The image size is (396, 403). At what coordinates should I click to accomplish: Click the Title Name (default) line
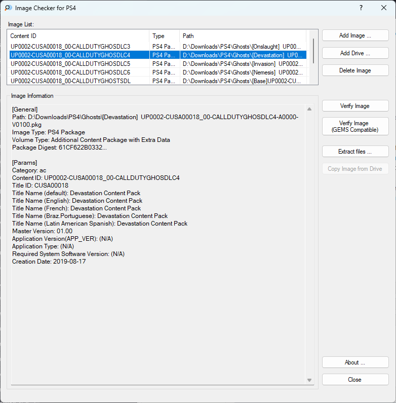point(76,193)
